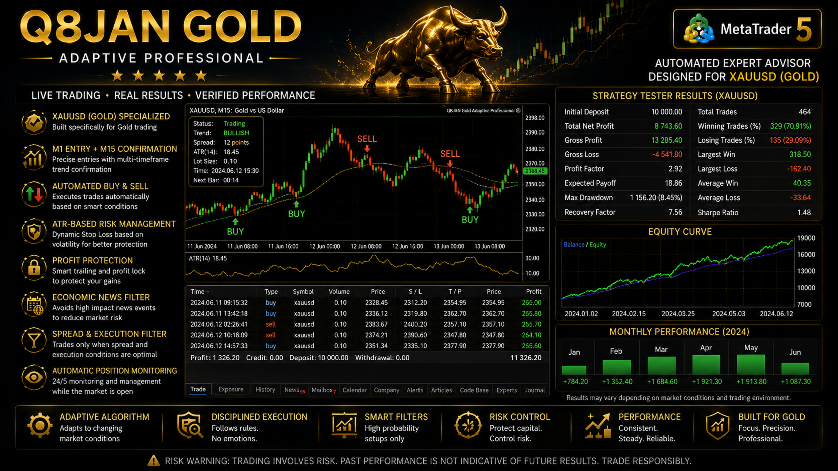Select the 2024.06.11 13:42:18 trade row
Screen dimensions: 838x471
(366, 313)
